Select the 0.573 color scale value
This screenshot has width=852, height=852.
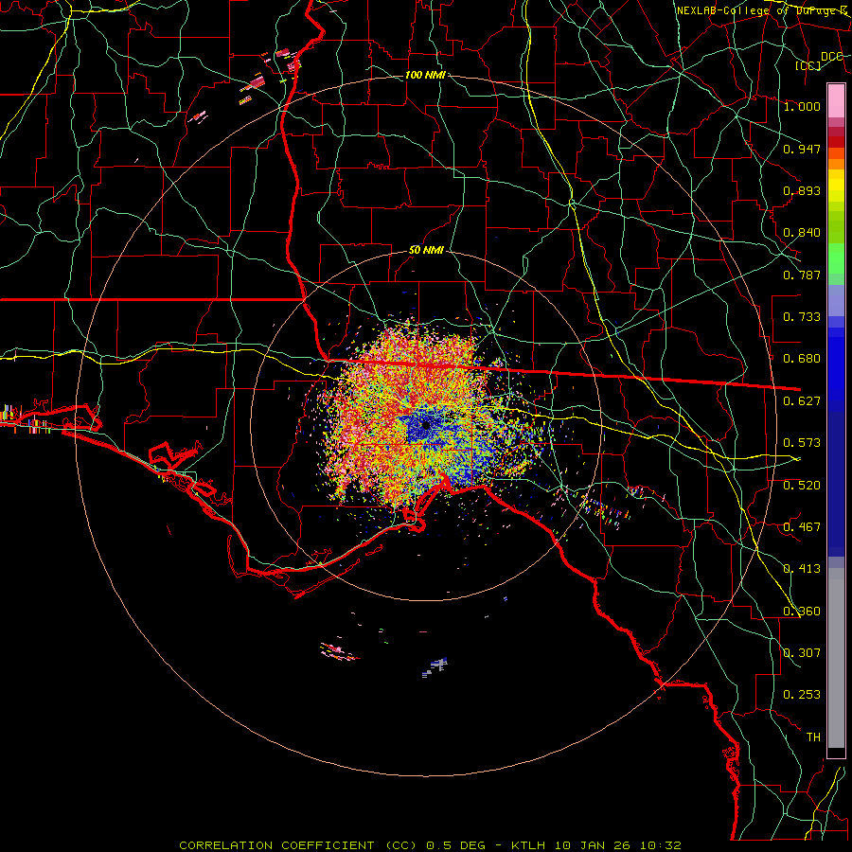tap(802, 443)
